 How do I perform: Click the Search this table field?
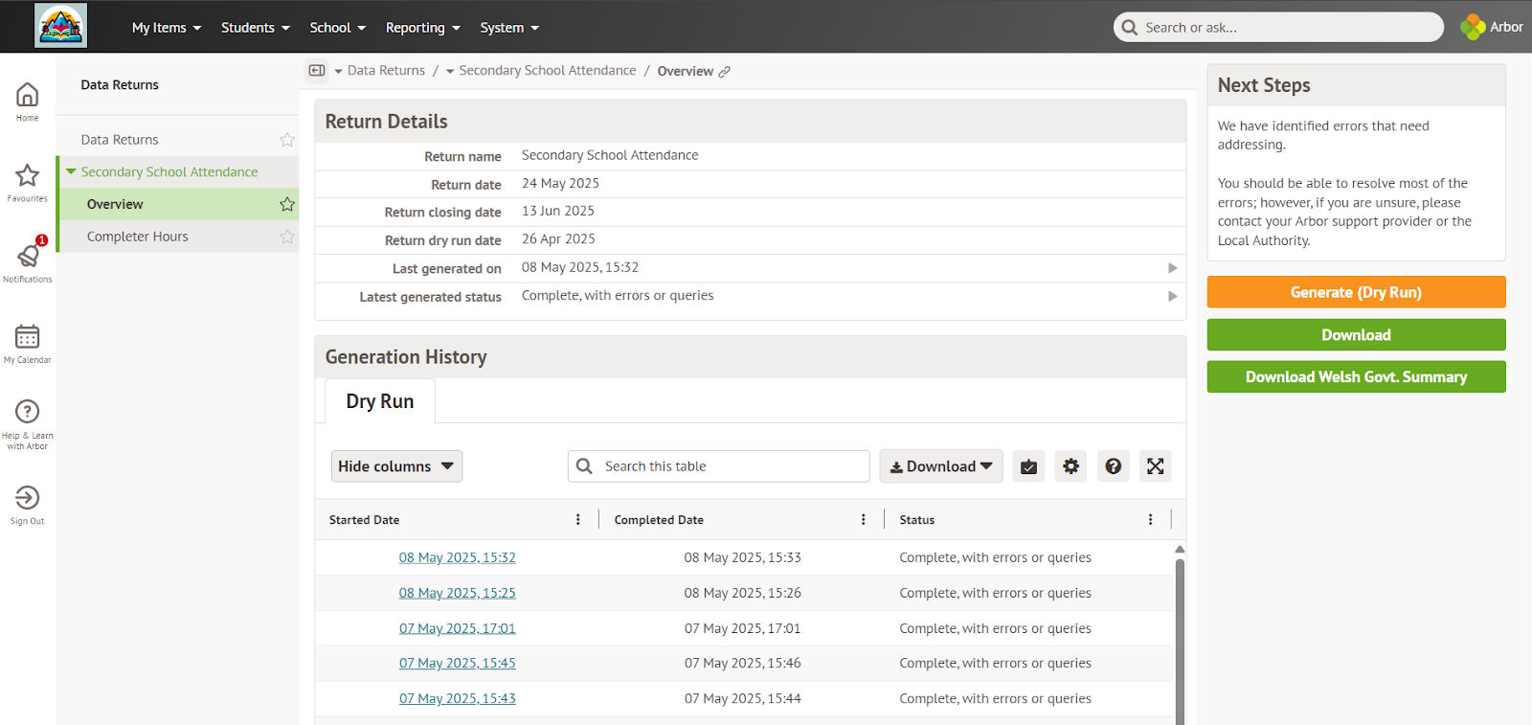click(x=731, y=466)
